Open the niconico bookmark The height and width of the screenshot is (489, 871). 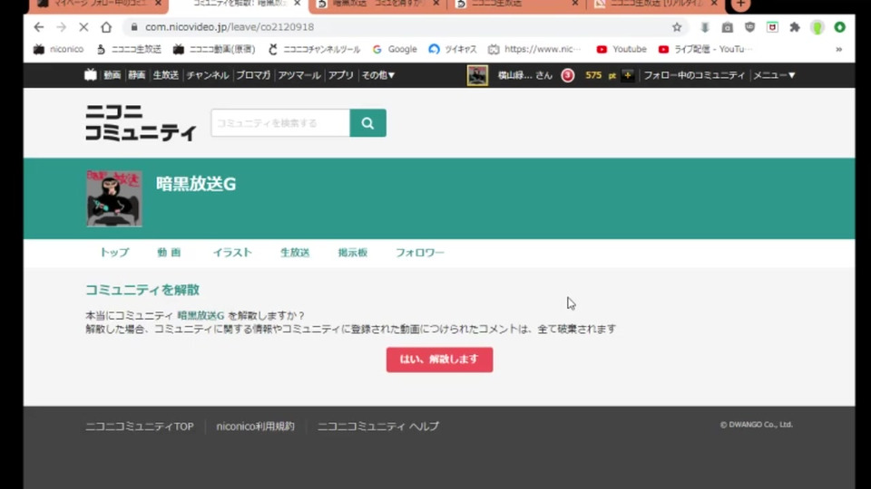tap(59, 49)
